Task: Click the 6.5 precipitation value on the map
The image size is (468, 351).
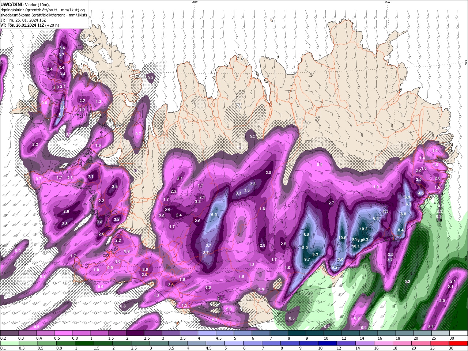Action: click(214, 215)
